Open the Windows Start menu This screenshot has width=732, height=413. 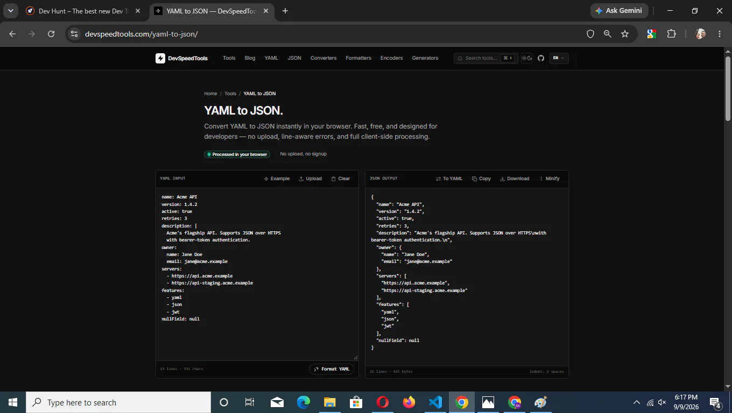pos(13,402)
